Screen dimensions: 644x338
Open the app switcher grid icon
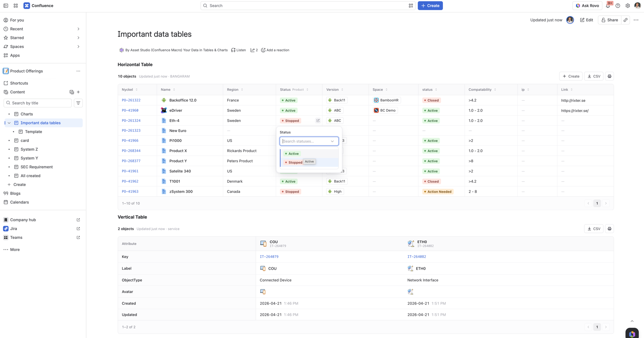pyautogui.click(x=16, y=6)
